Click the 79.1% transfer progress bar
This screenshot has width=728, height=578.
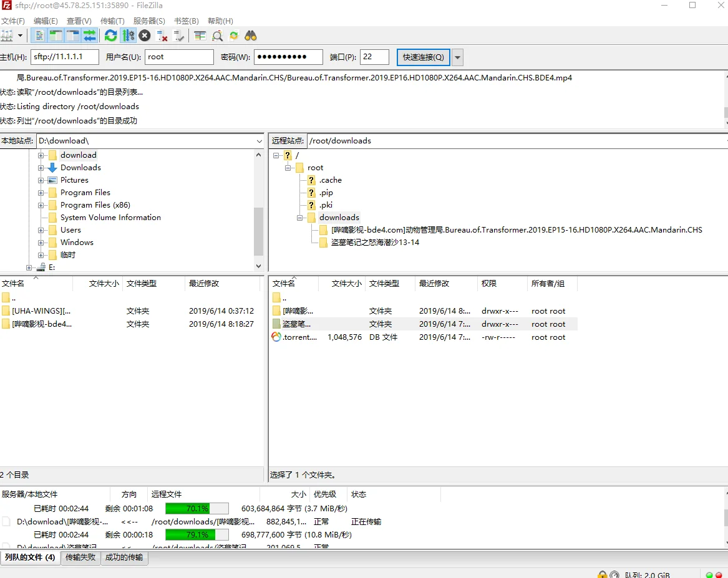pos(197,535)
